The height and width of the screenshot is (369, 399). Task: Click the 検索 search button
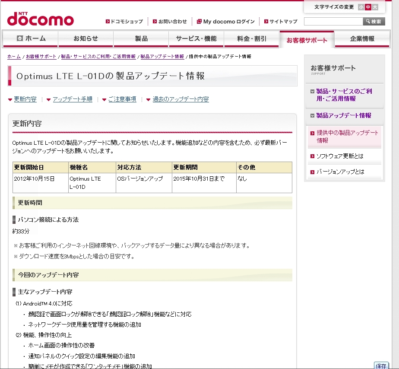pyautogui.click(x=374, y=22)
